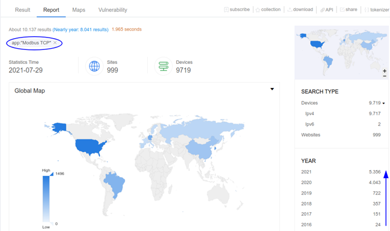Screen dimensions: 390x231
Task: Click the subscribe bookmark icon
Action: 226,10
